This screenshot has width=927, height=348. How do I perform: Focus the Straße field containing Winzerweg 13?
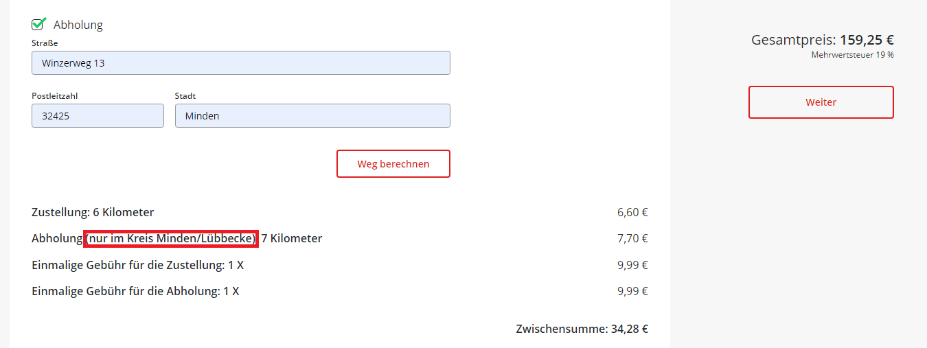(240, 63)
